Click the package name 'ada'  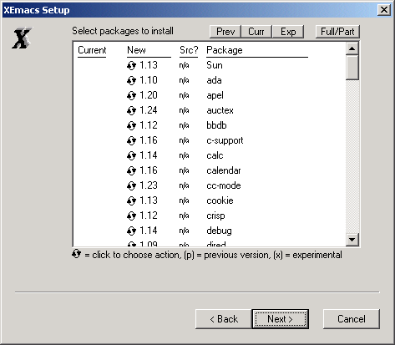214,80
